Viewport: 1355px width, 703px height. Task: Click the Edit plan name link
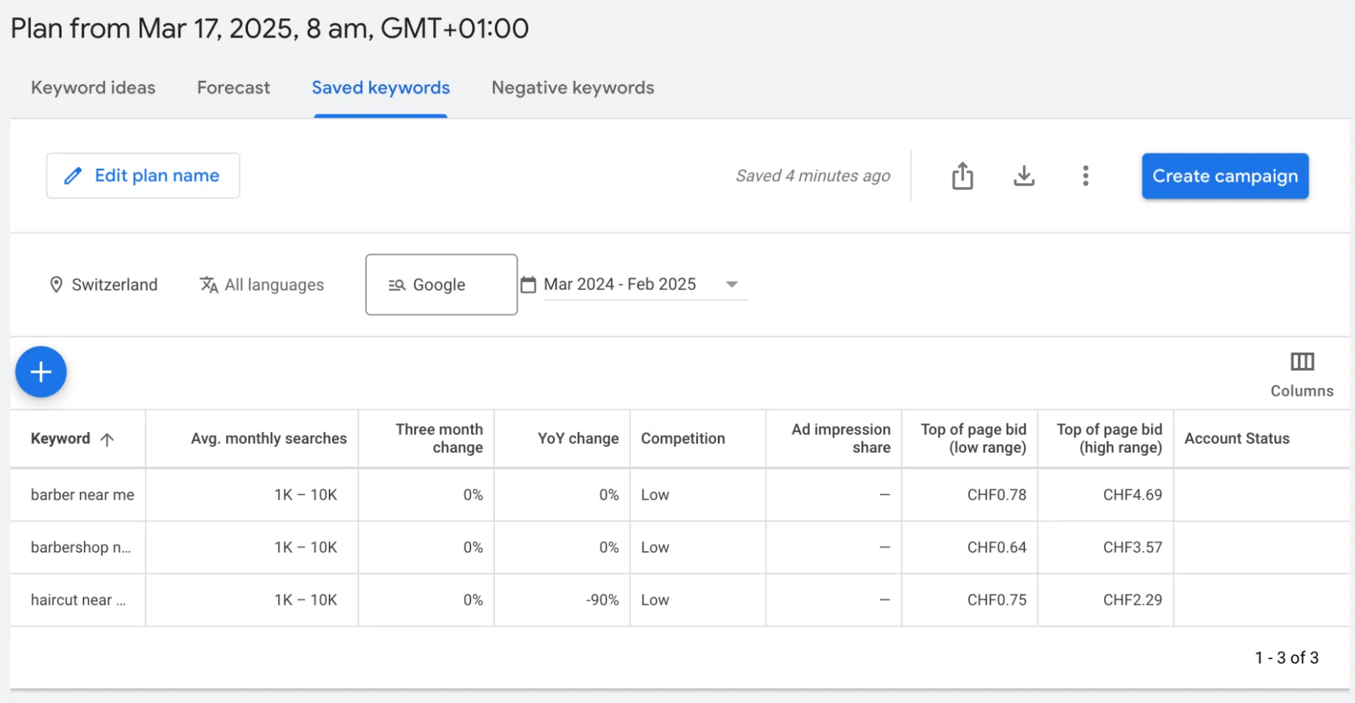(157, 175)
